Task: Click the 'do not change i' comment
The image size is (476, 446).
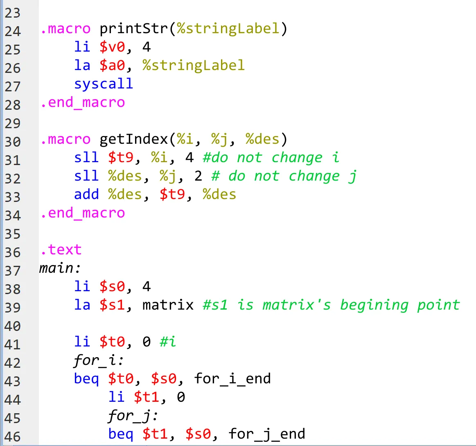Action: pos(271,158)
